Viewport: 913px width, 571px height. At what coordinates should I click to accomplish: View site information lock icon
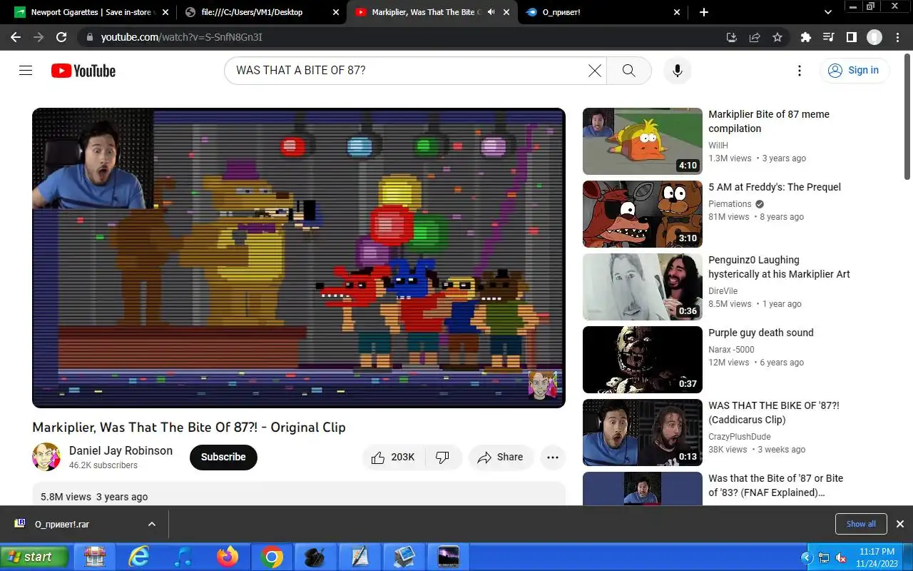tap(88, 37)
